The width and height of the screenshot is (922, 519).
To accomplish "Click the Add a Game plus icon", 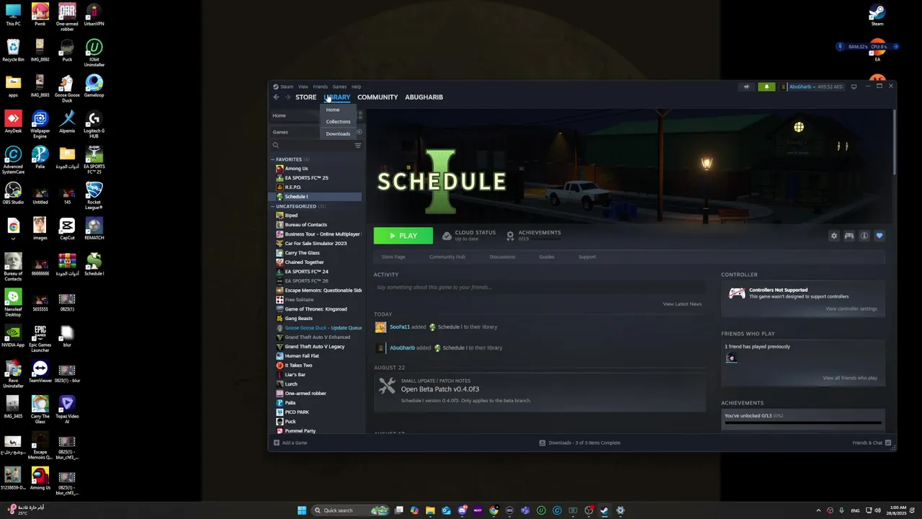I will coord(277,443).
